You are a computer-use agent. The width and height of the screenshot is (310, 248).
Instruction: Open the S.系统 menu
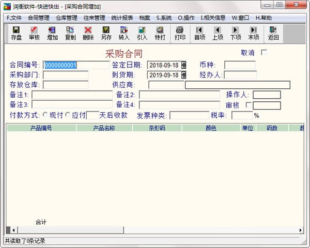164,18
